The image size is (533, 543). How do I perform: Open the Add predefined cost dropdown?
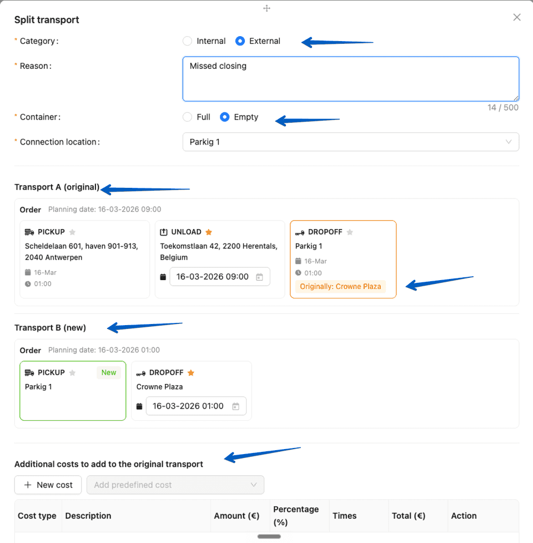(x=175, y=485)
